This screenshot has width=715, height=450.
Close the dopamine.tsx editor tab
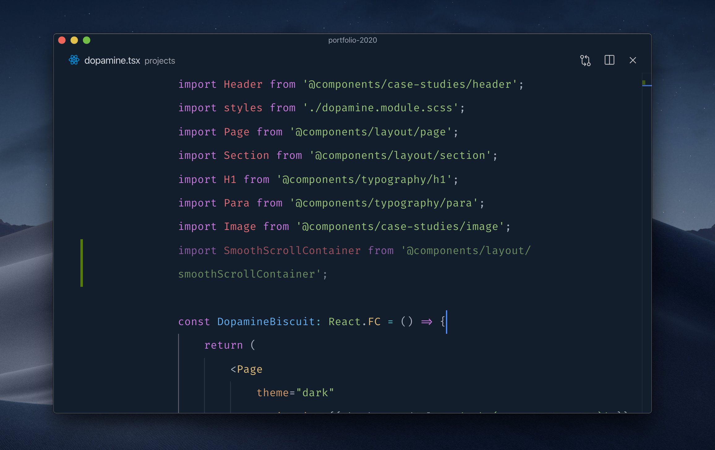[x=633, y=60]
